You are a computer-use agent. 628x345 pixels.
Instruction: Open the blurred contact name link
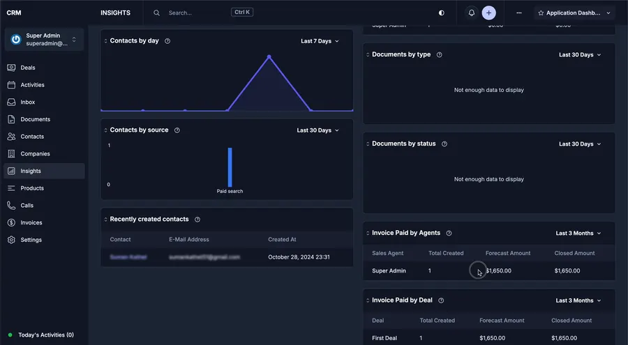(128, 257)
